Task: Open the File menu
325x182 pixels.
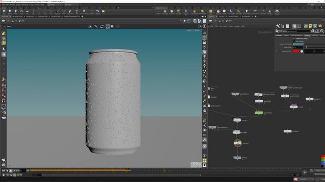Action: (x=3, y=5)
